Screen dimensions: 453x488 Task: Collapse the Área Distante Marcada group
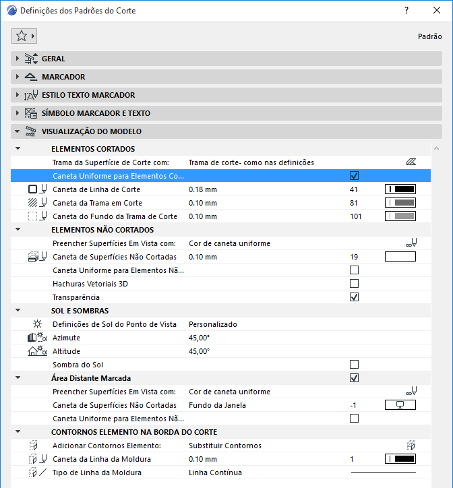(18, 377)
